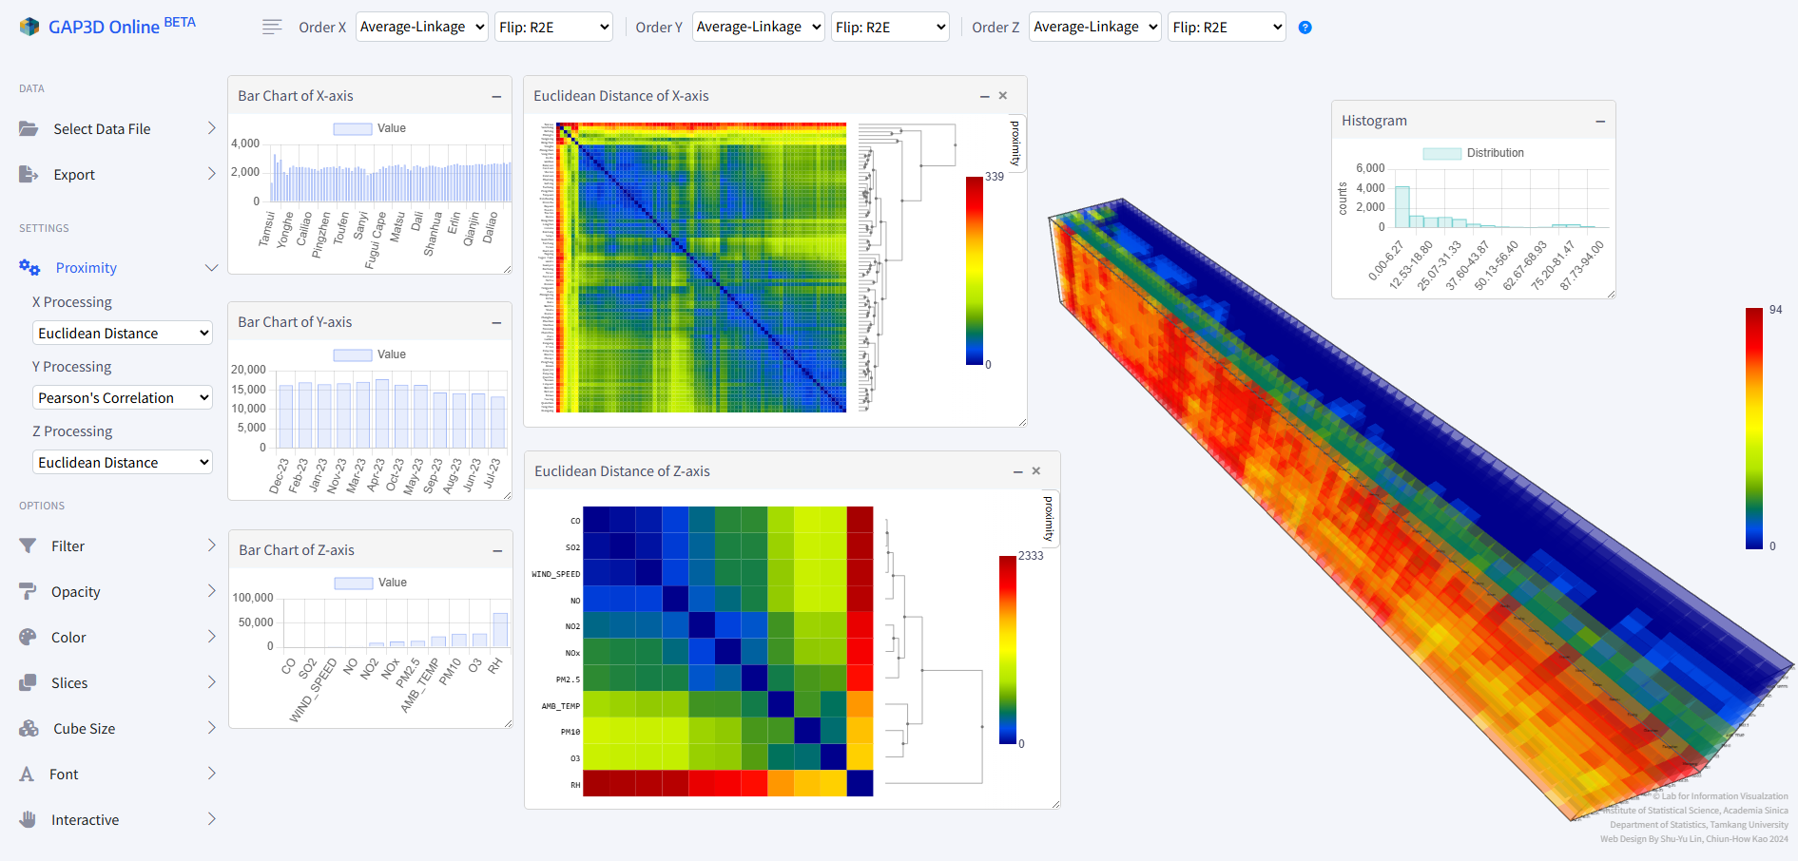Screen dimensions: 1798x861
Task: Click the Cube Size cubes icon
Action: [29, 728]
